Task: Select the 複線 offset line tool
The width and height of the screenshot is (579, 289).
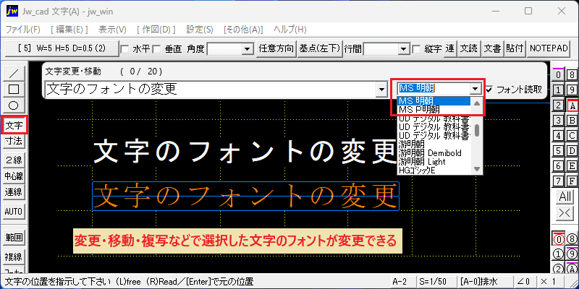Action: tap(14, 256)
